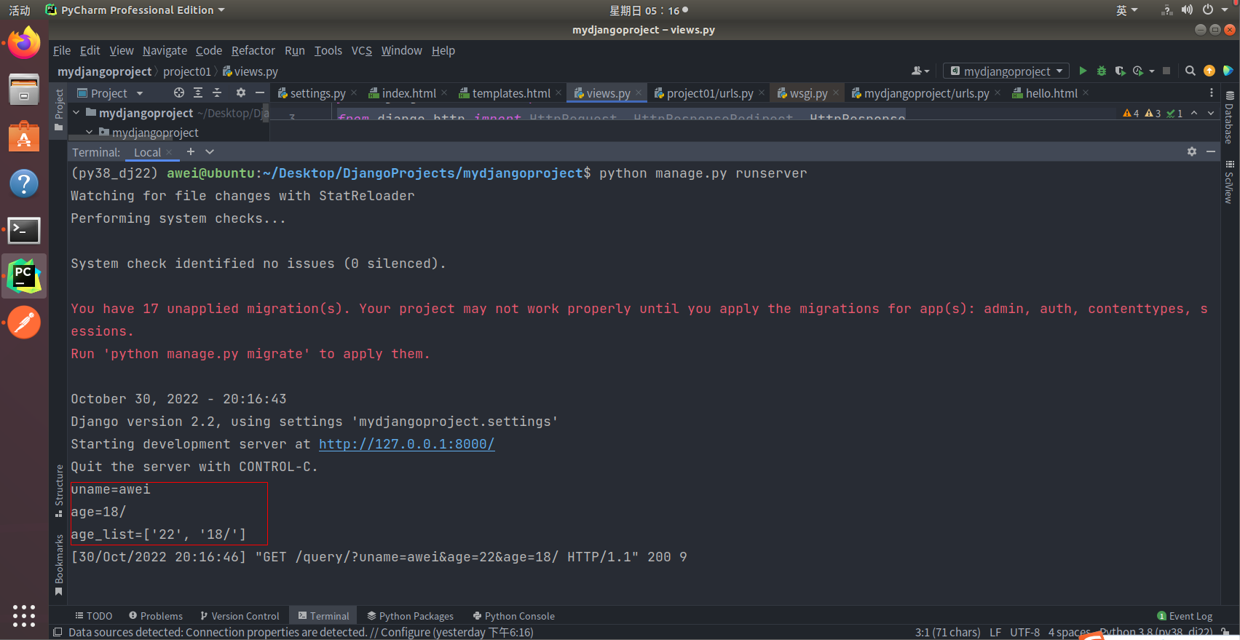Open SciView side tool window

point(1229,182)
